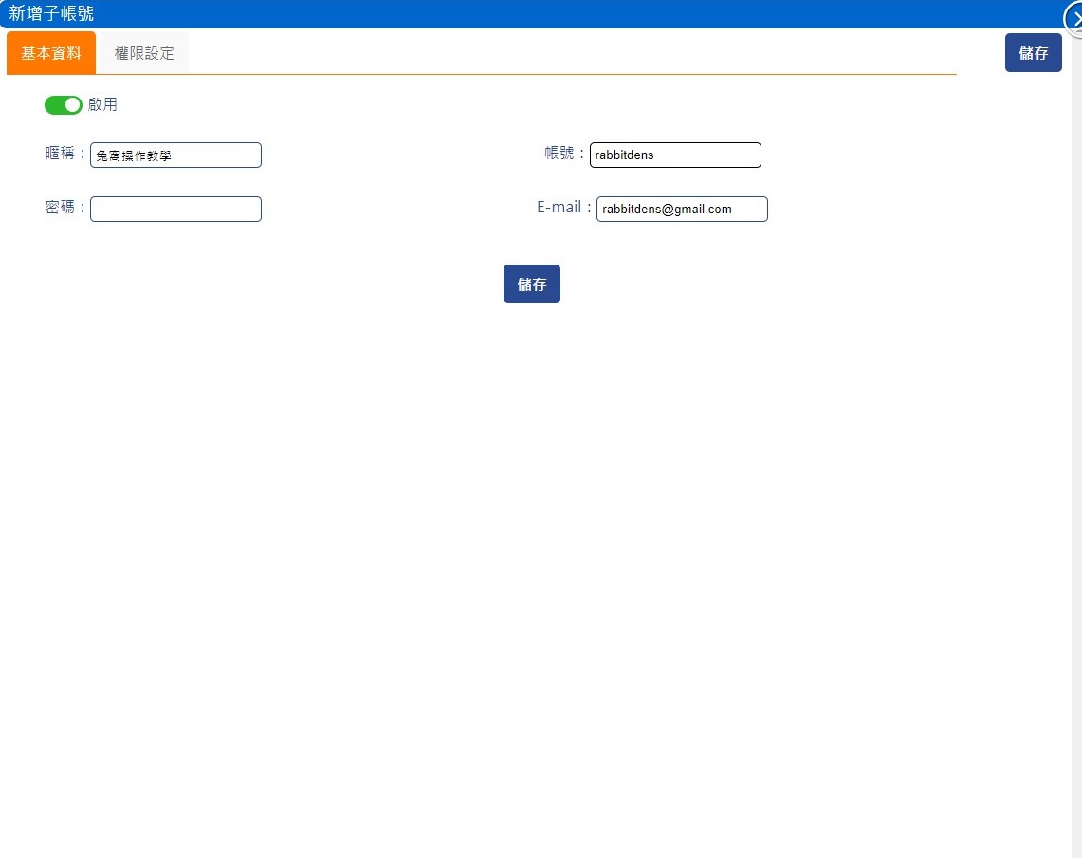The image size is (1082, 858).
Task: Close the 新增子帳號 dialog
Action: (x=1074, y=19)
